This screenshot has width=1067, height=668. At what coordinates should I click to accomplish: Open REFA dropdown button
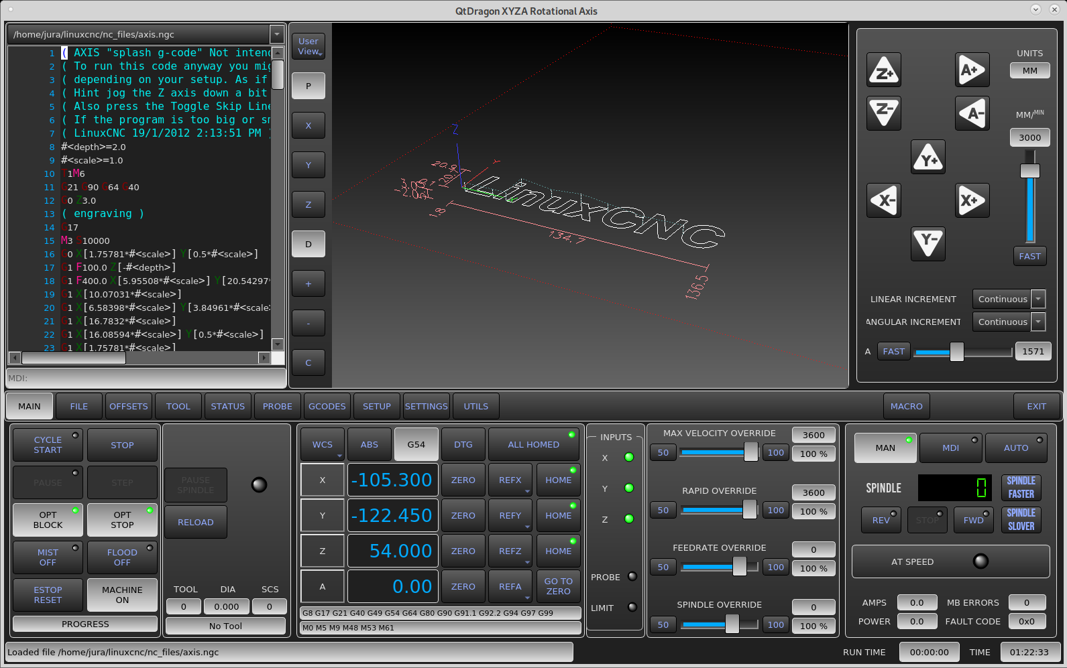510,586
